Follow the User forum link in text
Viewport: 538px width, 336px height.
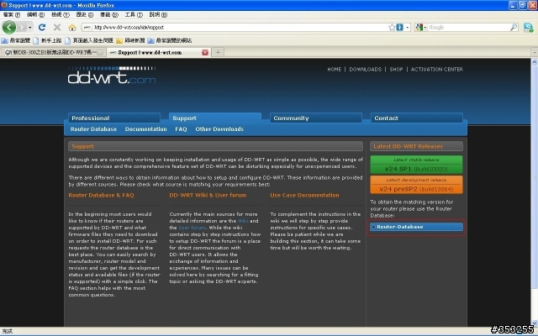[192, 228]
